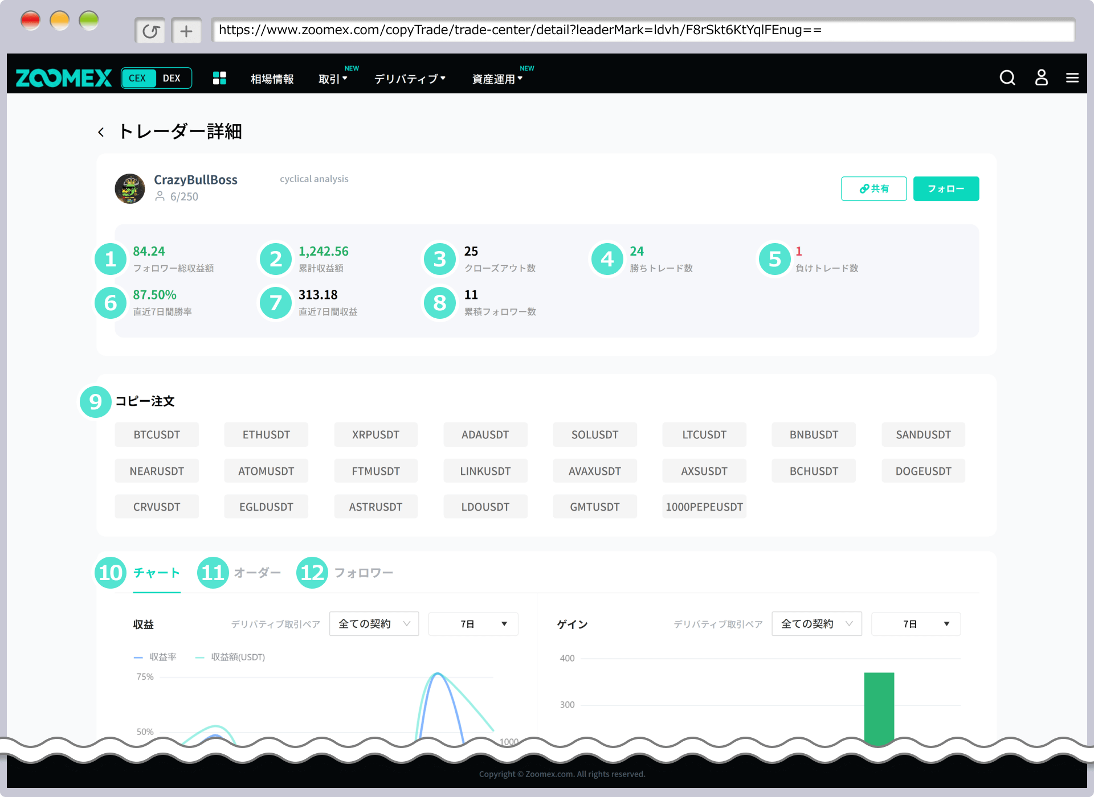This screenshot has width=1094, height=797.
Task: Click the CrazyBullBoss avatar image
Action: click(x=130, y=188)
